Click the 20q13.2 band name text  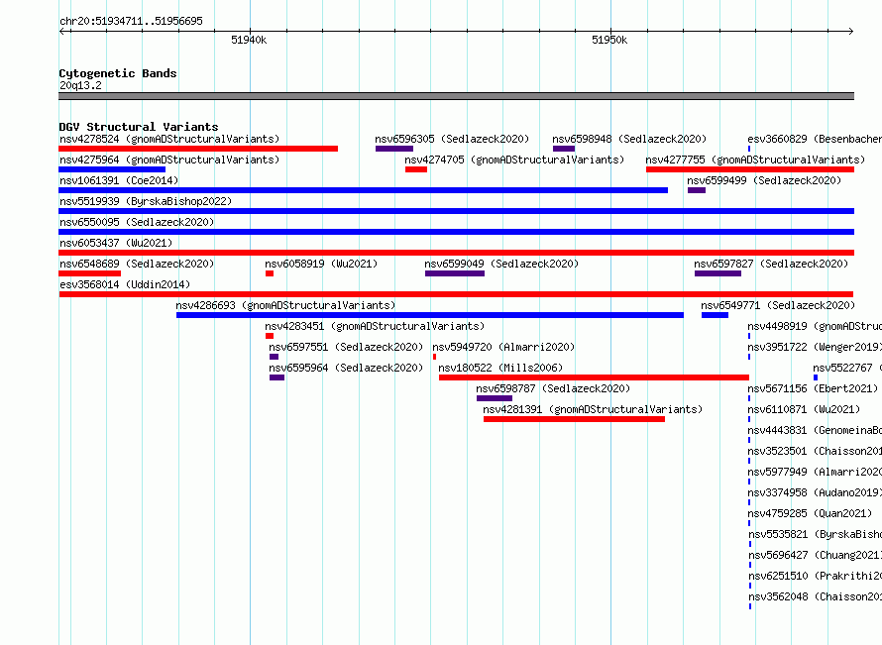pos(80,85)
